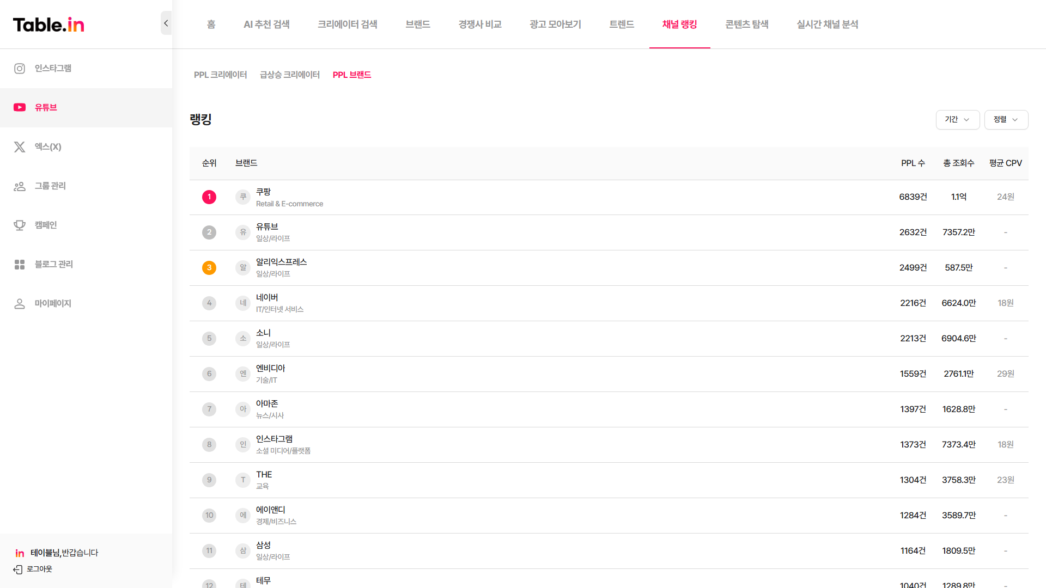Click the 쿠 avatar icon of 쿠팡
This screenshot has width=1046, height=588.
click(x=243, y=197)
